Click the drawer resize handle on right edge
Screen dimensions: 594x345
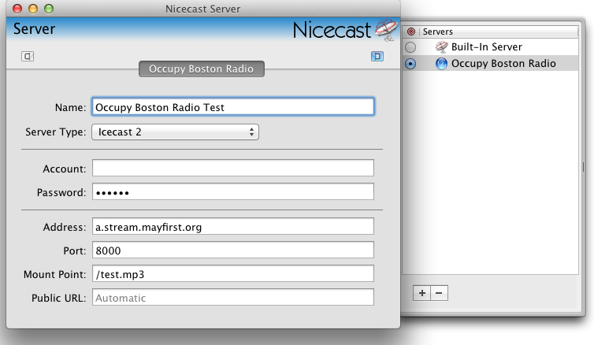coord(583,167)
